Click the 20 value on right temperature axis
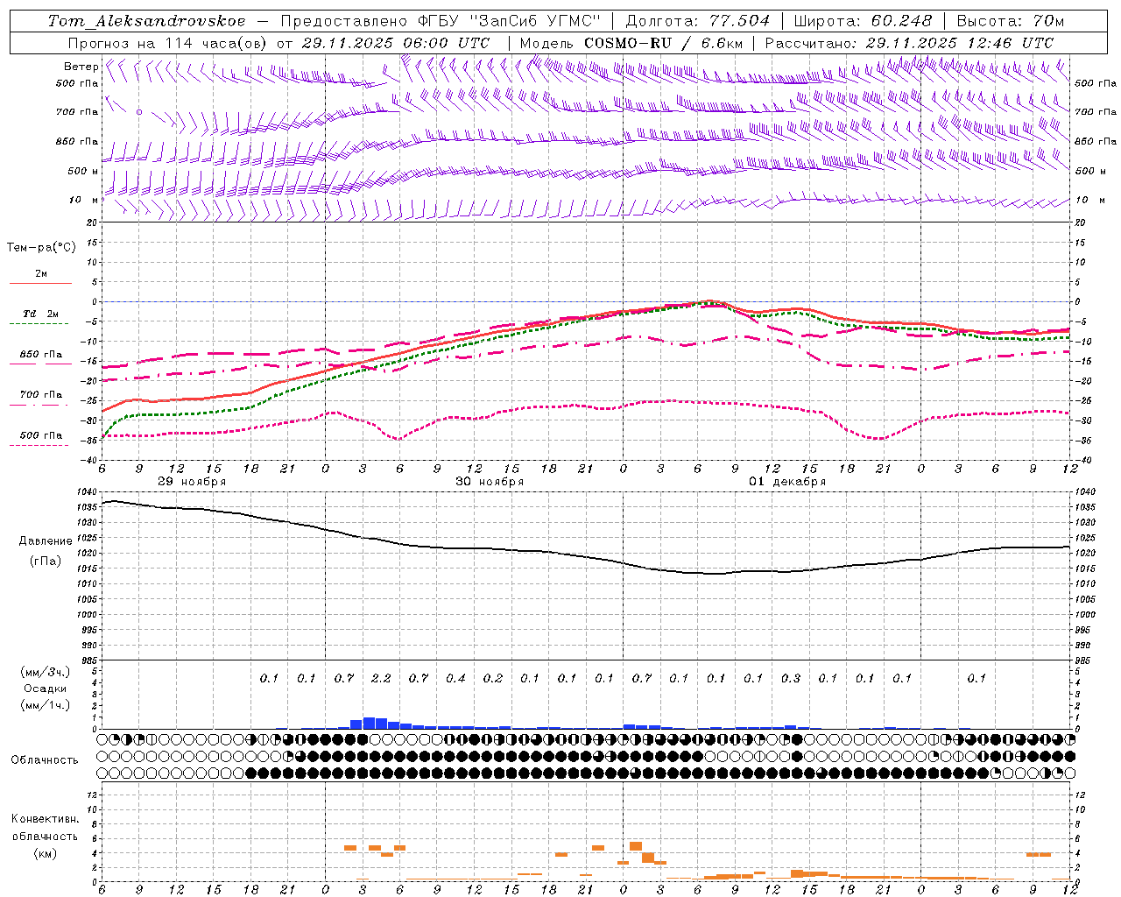Viewport: 1121px width, 897px height. (1081, 222)
